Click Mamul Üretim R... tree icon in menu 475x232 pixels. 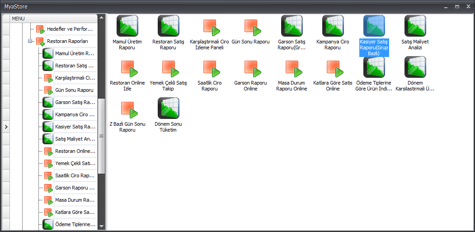point(48,53)
